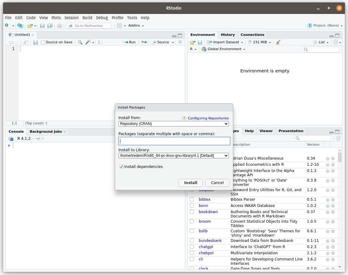
Task: Click remove icon for the bibtex package
Action: [333, 200]
